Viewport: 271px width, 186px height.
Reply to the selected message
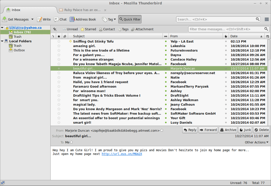click(190, 130)
